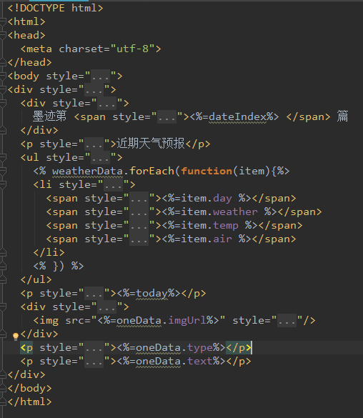363x418 pixels.
Task: Click the air property of item
Action: click(222, 239)
